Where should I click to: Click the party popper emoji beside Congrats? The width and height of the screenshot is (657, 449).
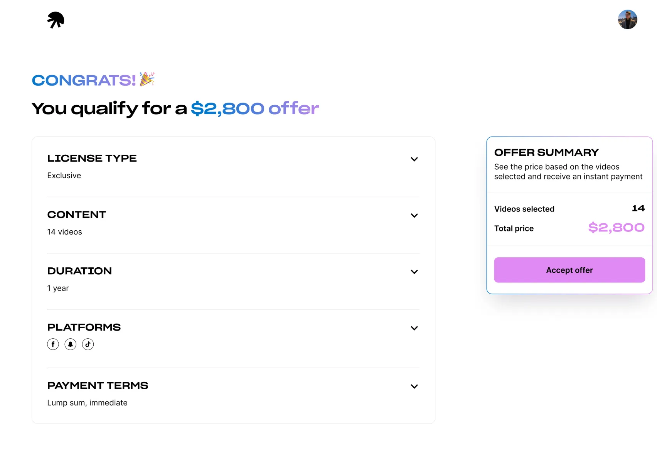147,79
